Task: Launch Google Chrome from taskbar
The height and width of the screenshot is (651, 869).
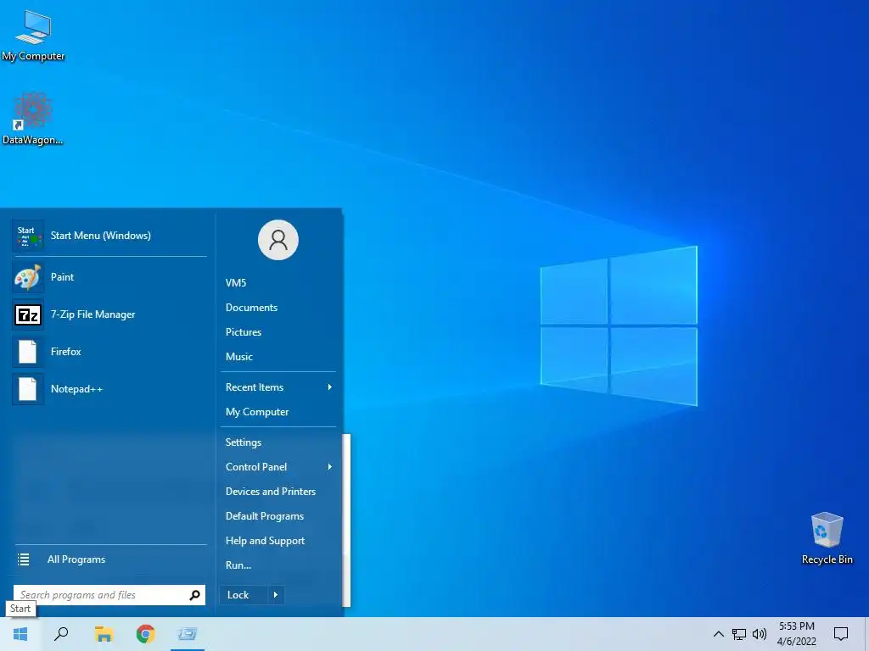Action: point(146,634)
